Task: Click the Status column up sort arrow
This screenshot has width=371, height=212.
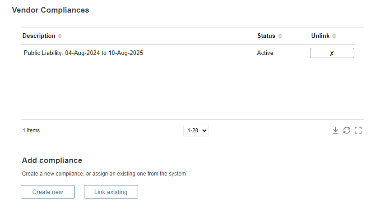Action: [280, 35]
